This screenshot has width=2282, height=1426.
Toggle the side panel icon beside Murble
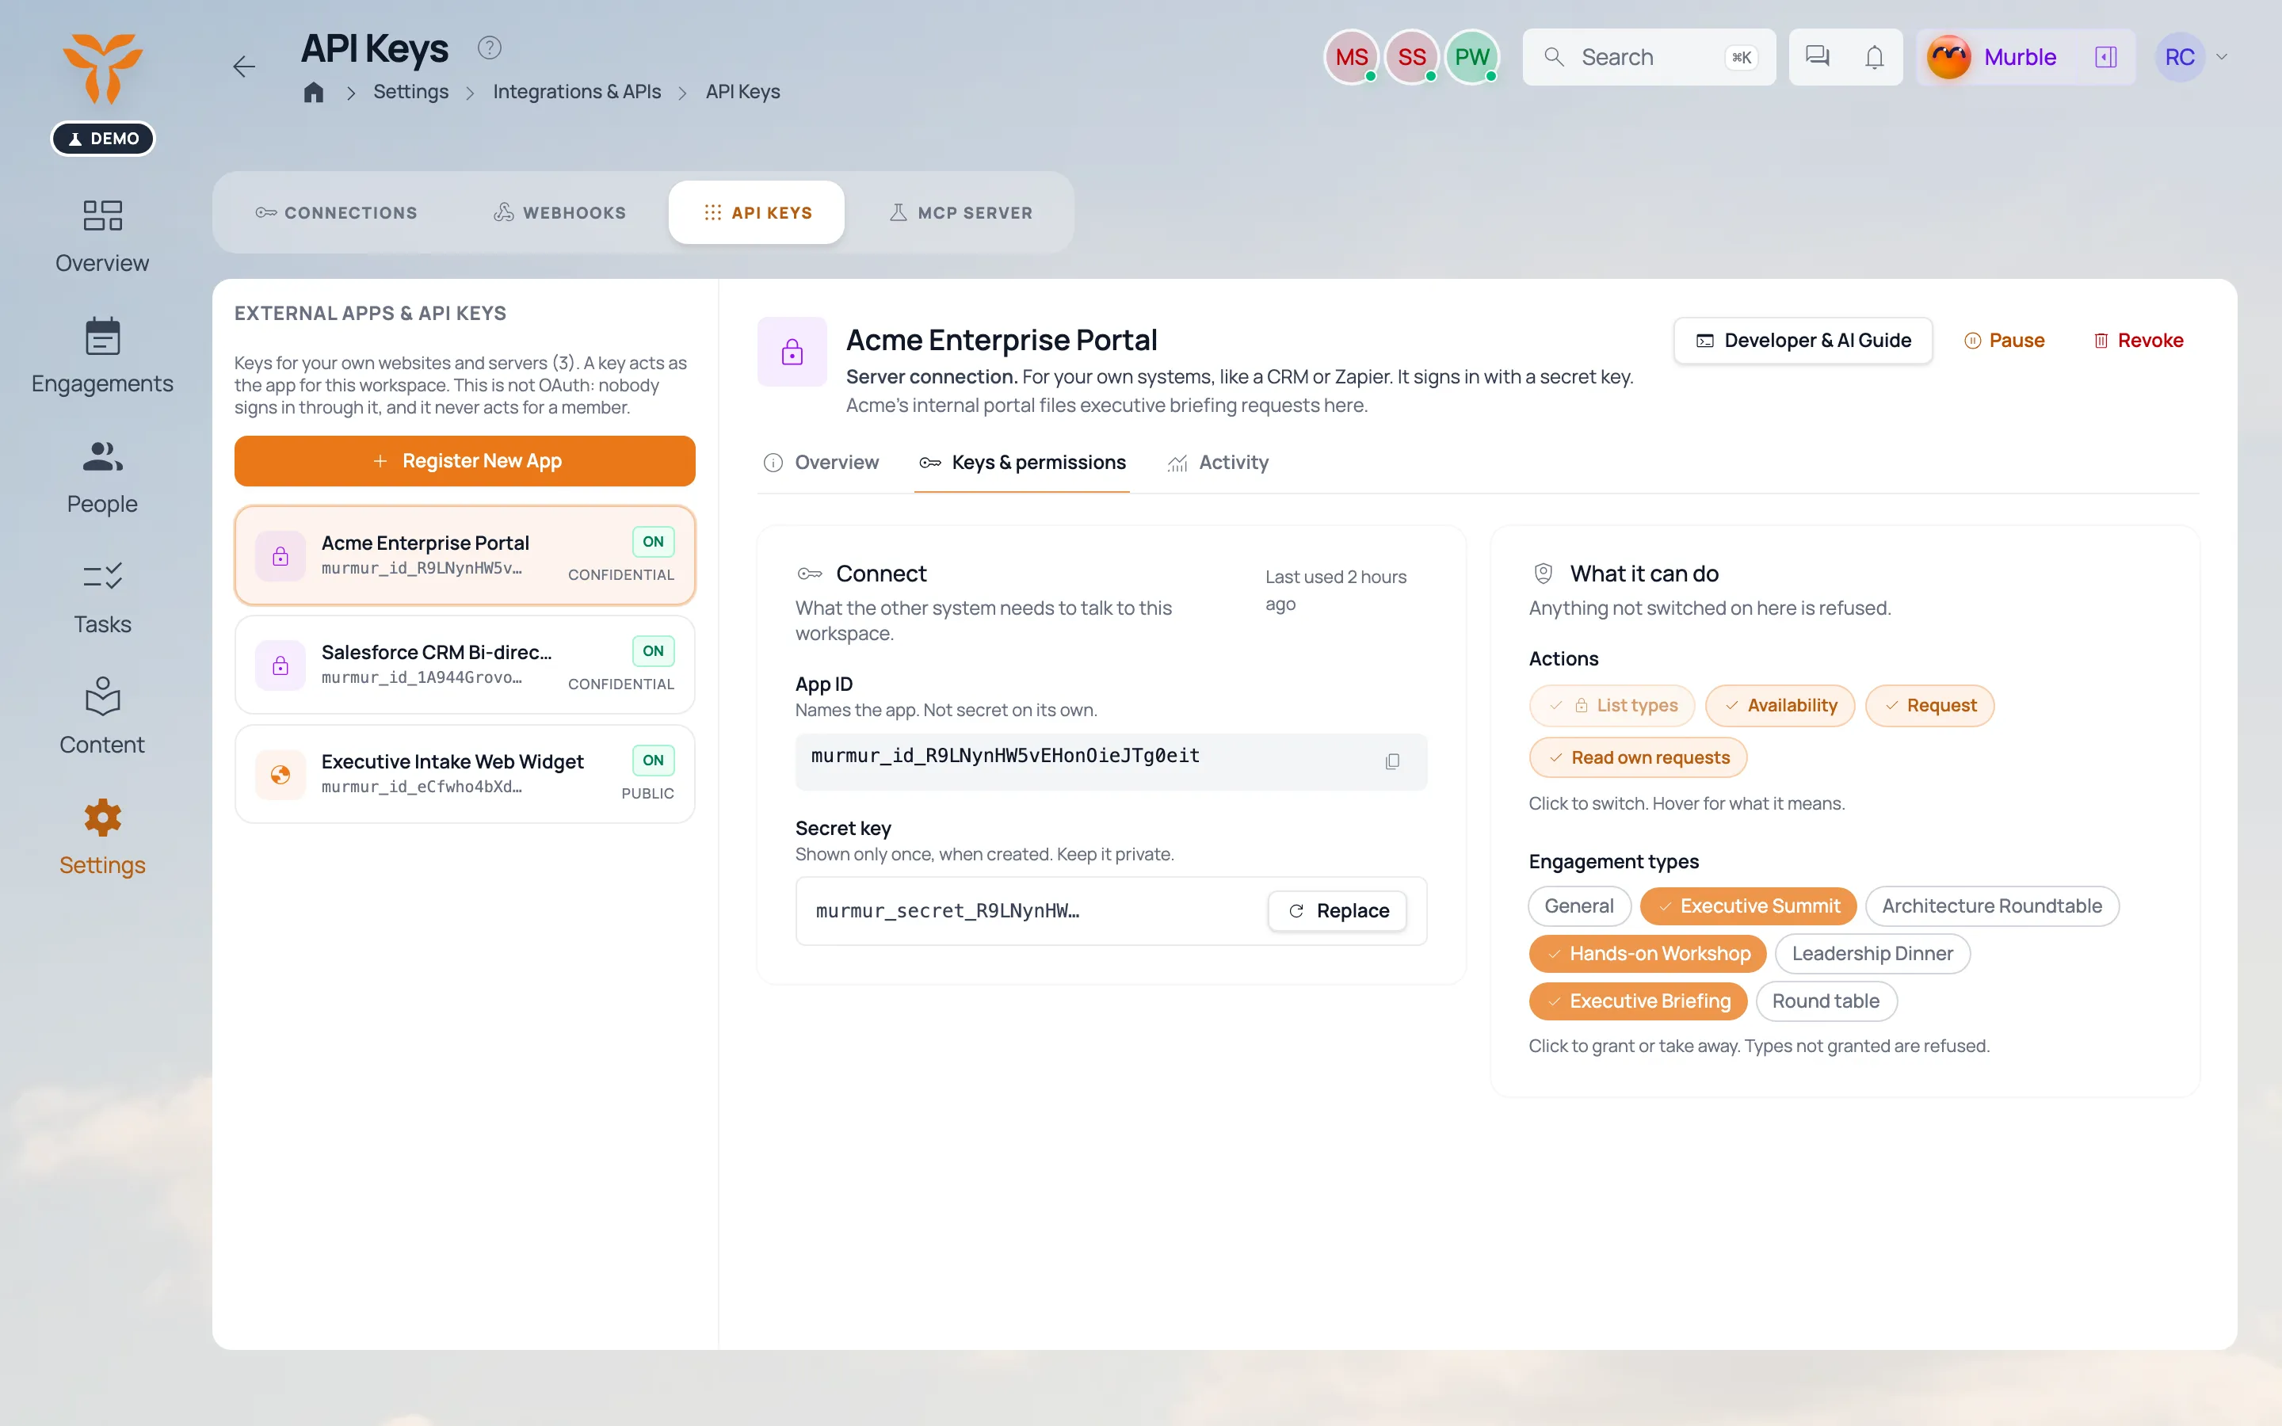tap(2105, 56)
